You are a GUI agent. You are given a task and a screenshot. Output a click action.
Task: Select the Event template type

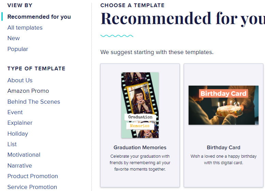pos(15,112)
